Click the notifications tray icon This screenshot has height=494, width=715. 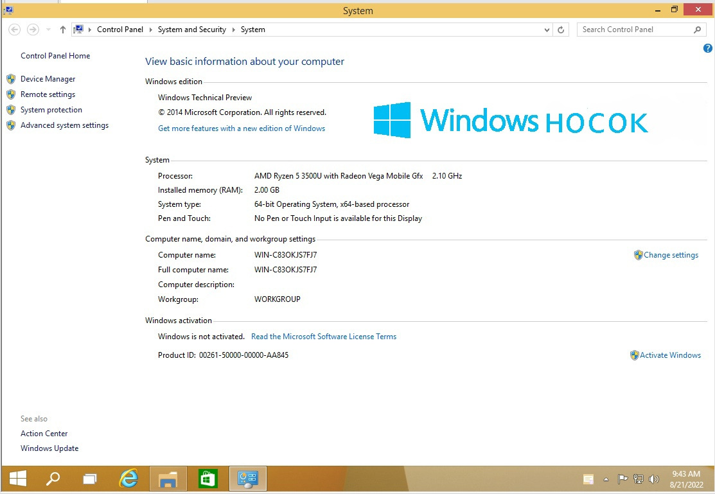(588, 479)
